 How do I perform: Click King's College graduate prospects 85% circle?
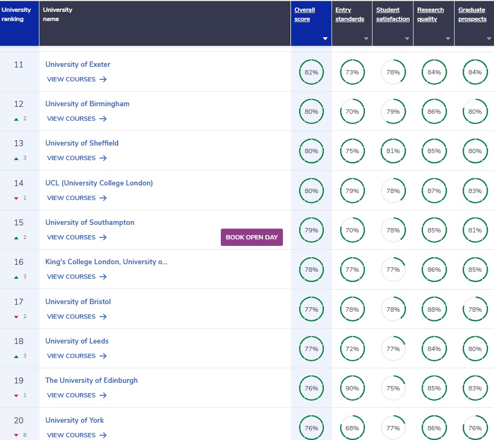point(475,270)
